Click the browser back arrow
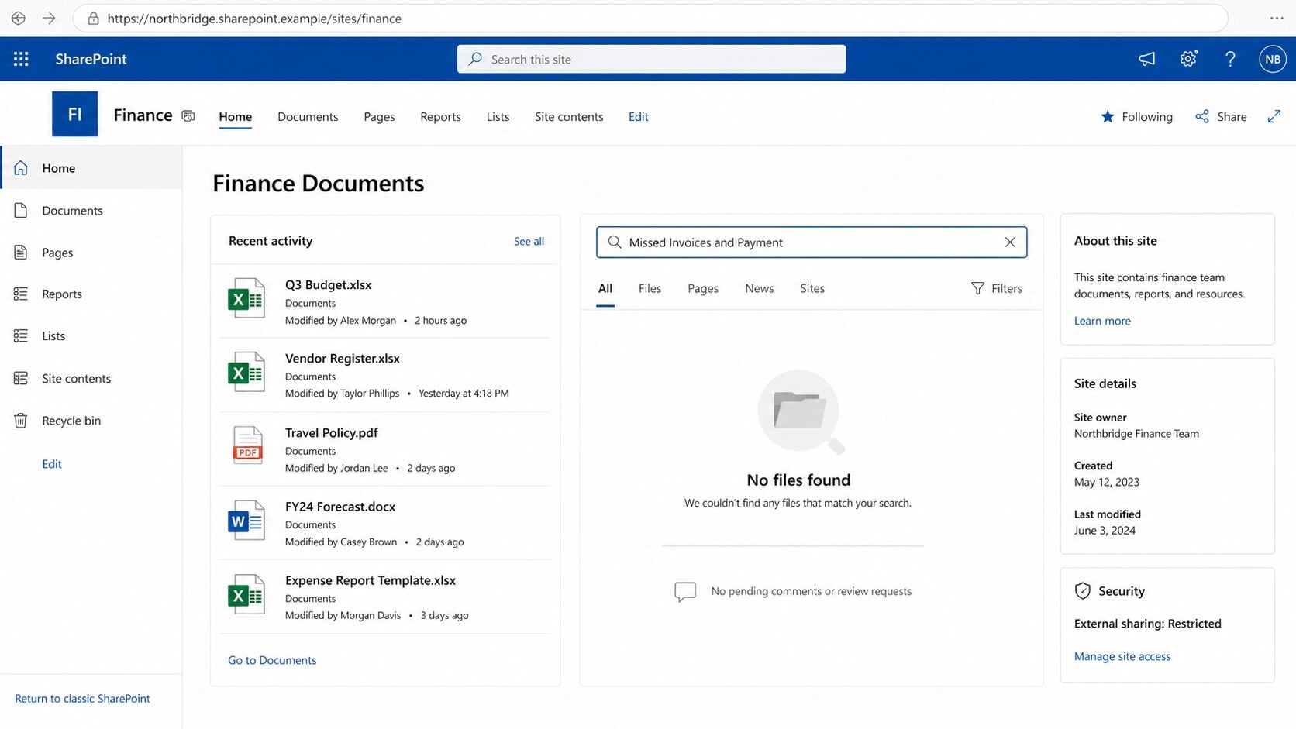 point(19,18)
